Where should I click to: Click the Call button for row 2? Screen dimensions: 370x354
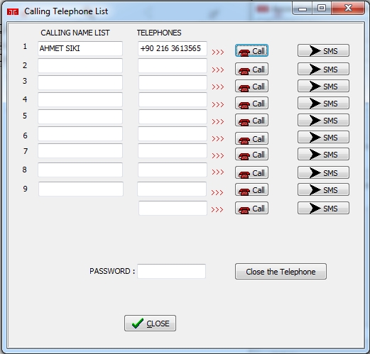tap(251, 69)
